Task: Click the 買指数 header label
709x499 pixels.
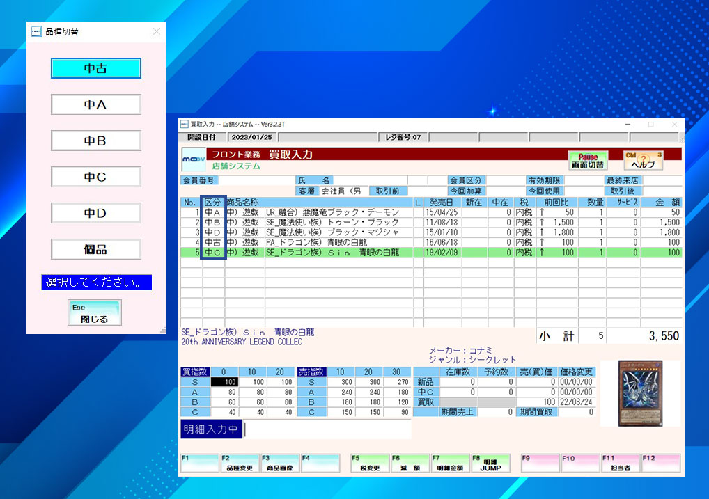Action: coord(195,372)
